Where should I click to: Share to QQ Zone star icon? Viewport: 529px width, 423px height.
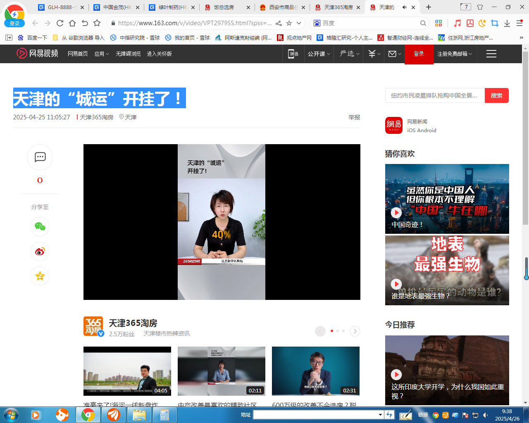click(40, 276)
